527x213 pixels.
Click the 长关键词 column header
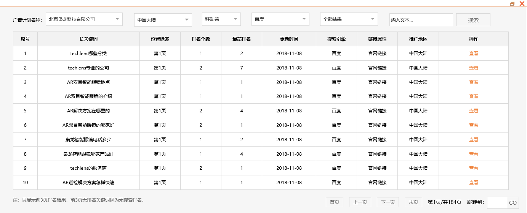[88, 39]
